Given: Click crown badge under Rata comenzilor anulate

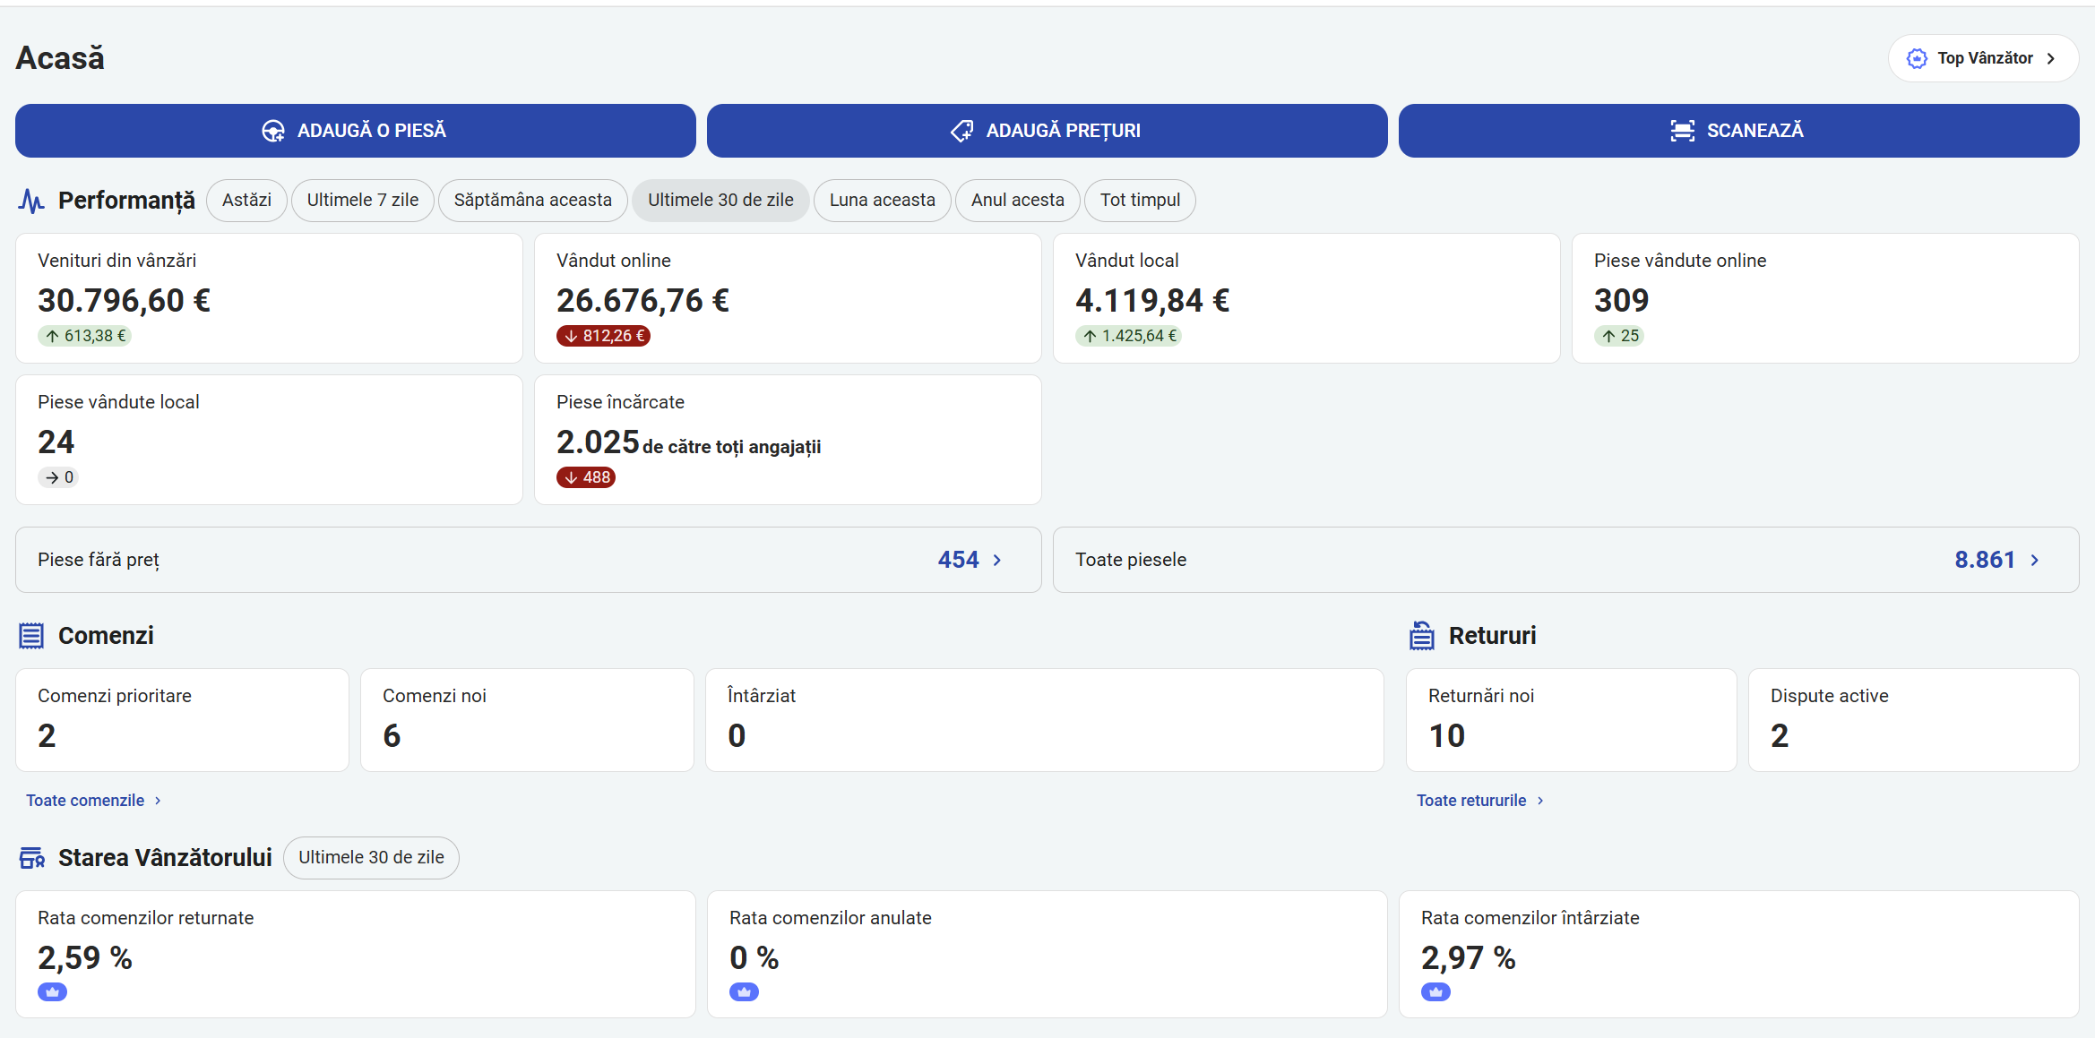Looking at the screenshot, I should click(x=744, y=991).
